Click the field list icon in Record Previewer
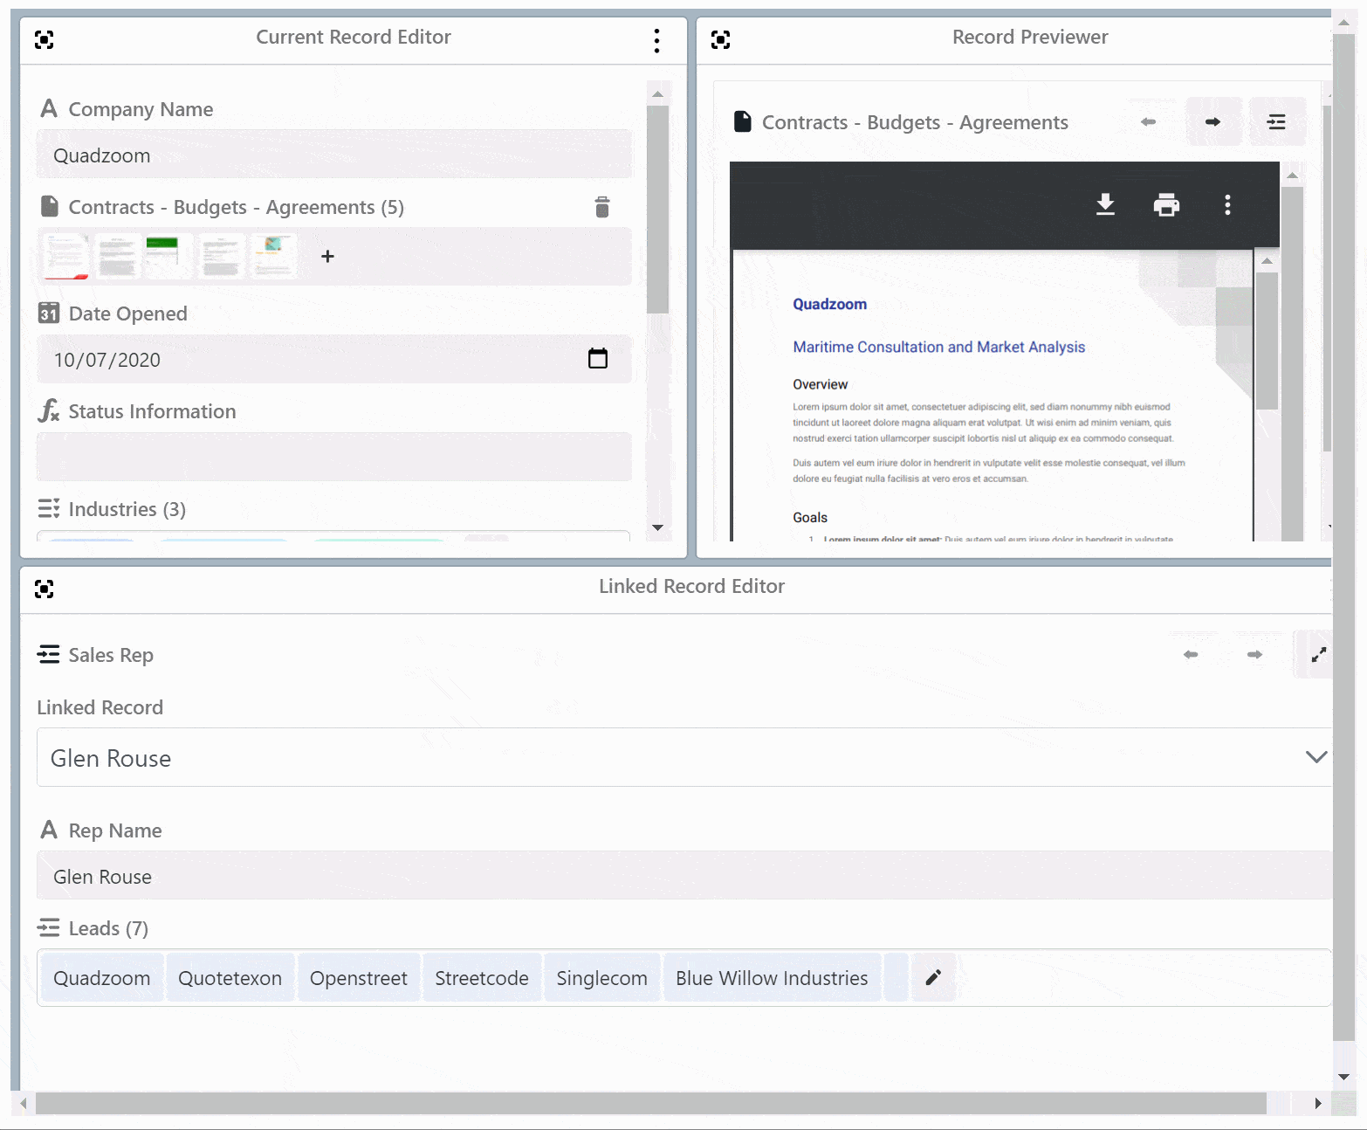 pyautogui.click(x=1276, y=122)
